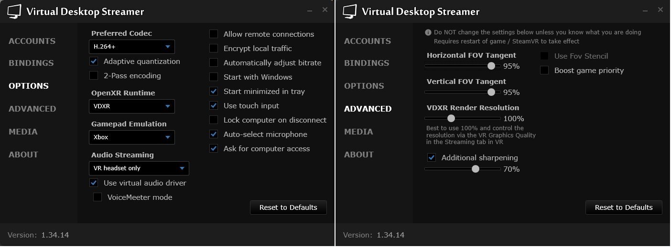
Task: Expand the Audio Streaming dropdown
Action: click(139, 168)
